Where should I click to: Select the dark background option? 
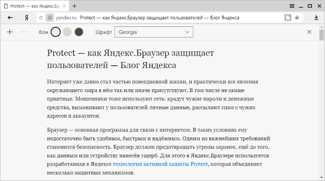tap(79, 32)
